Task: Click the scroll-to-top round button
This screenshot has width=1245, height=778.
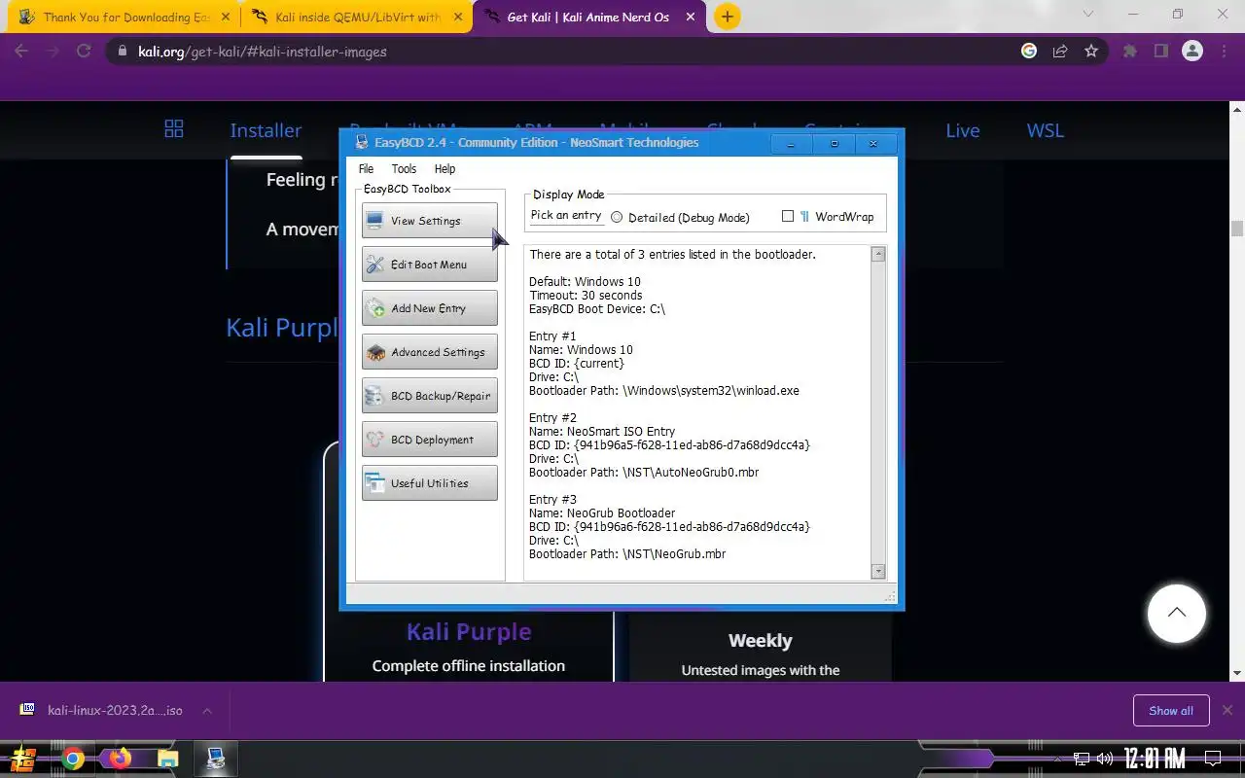Action: pyautogui.click(x=1176, y=614)
